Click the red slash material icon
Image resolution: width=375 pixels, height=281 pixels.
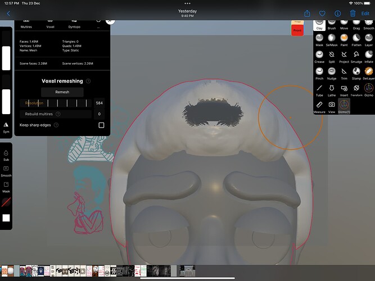6,202
